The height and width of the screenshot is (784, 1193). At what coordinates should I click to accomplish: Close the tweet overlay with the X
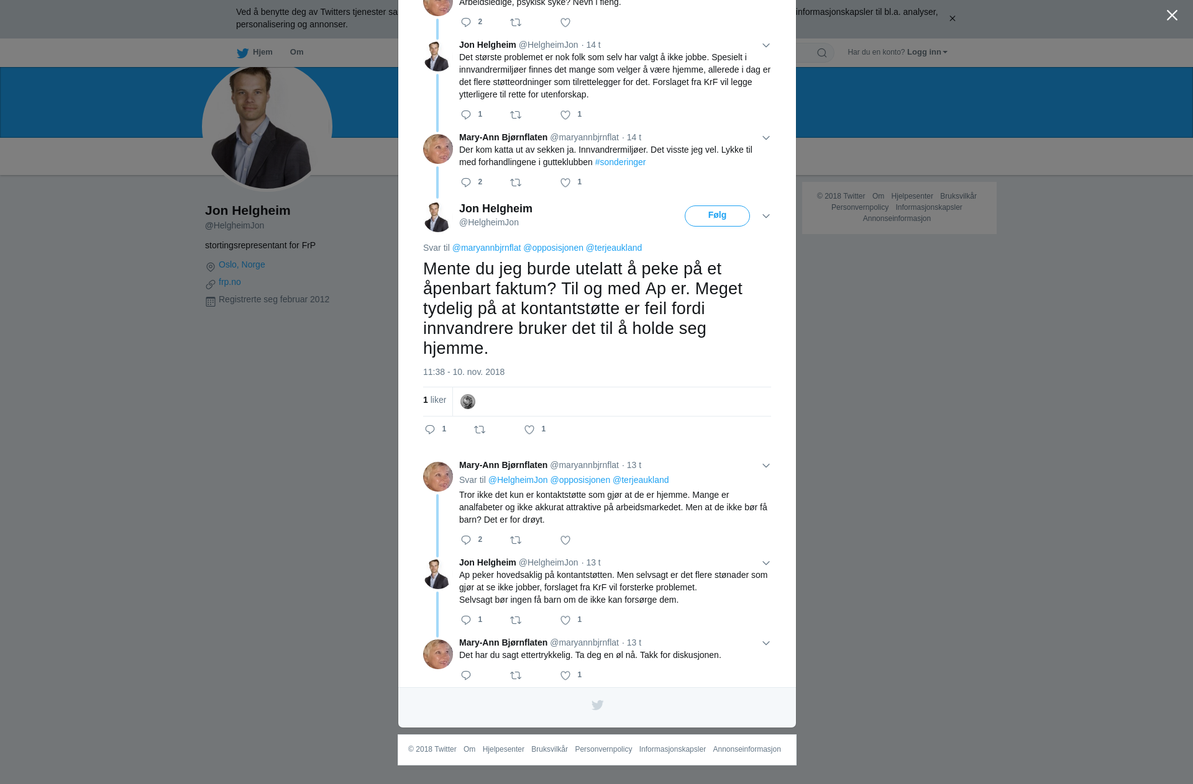click(1172, 16)
